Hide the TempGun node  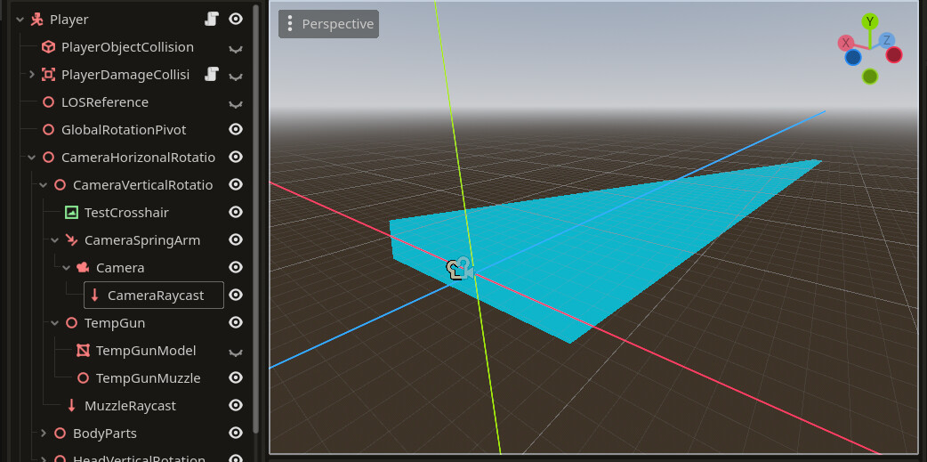point(236,323)
